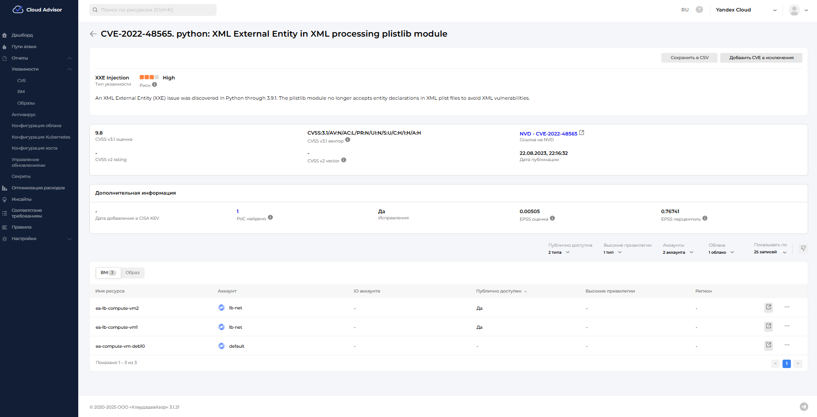The height and width of the screenshot is (417, 817).
Task: Open the records per page dropdown
Action: pos(770,252)
